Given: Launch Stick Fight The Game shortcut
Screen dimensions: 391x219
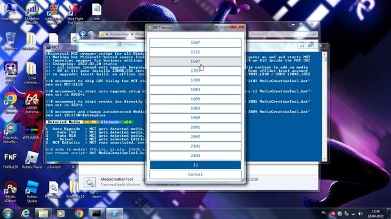Looking at the screenshot, I should pos(75,13).
